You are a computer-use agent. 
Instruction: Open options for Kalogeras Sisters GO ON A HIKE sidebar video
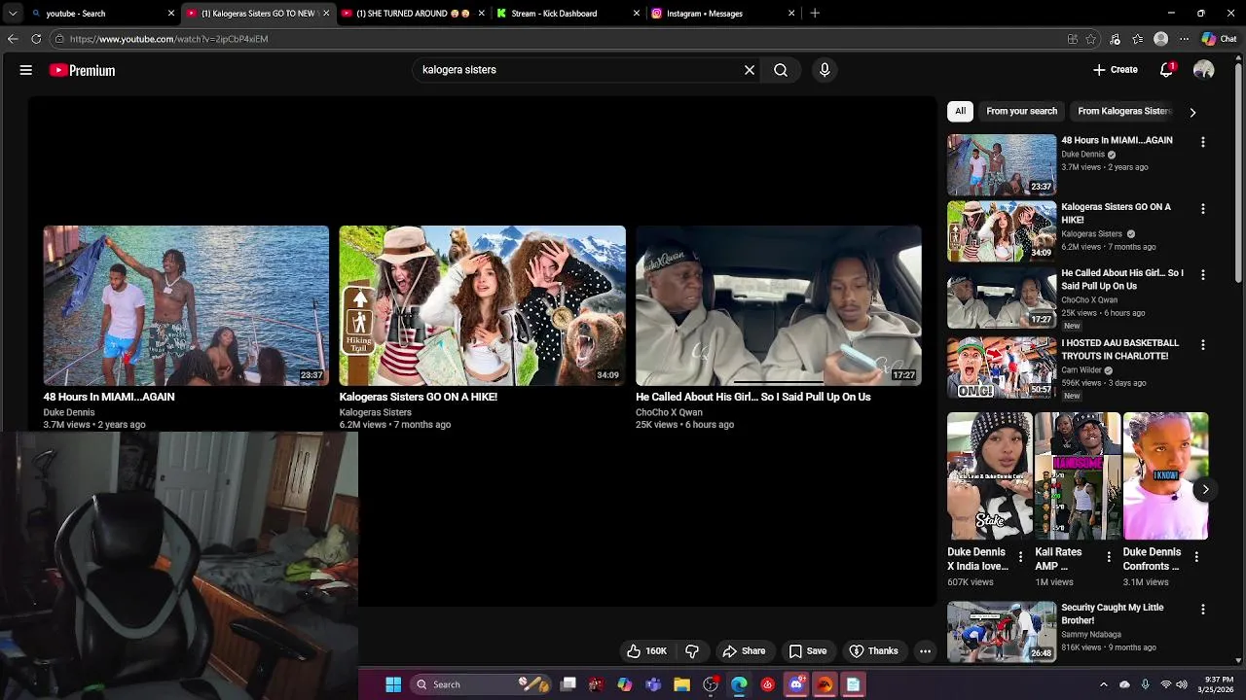1203,209
